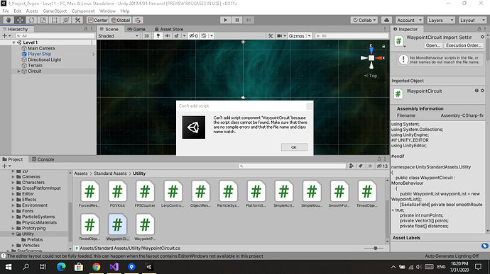Screen dimensions: 490x274
Task: Expand Cameras folder in Project tree
Action: [13, 177]
